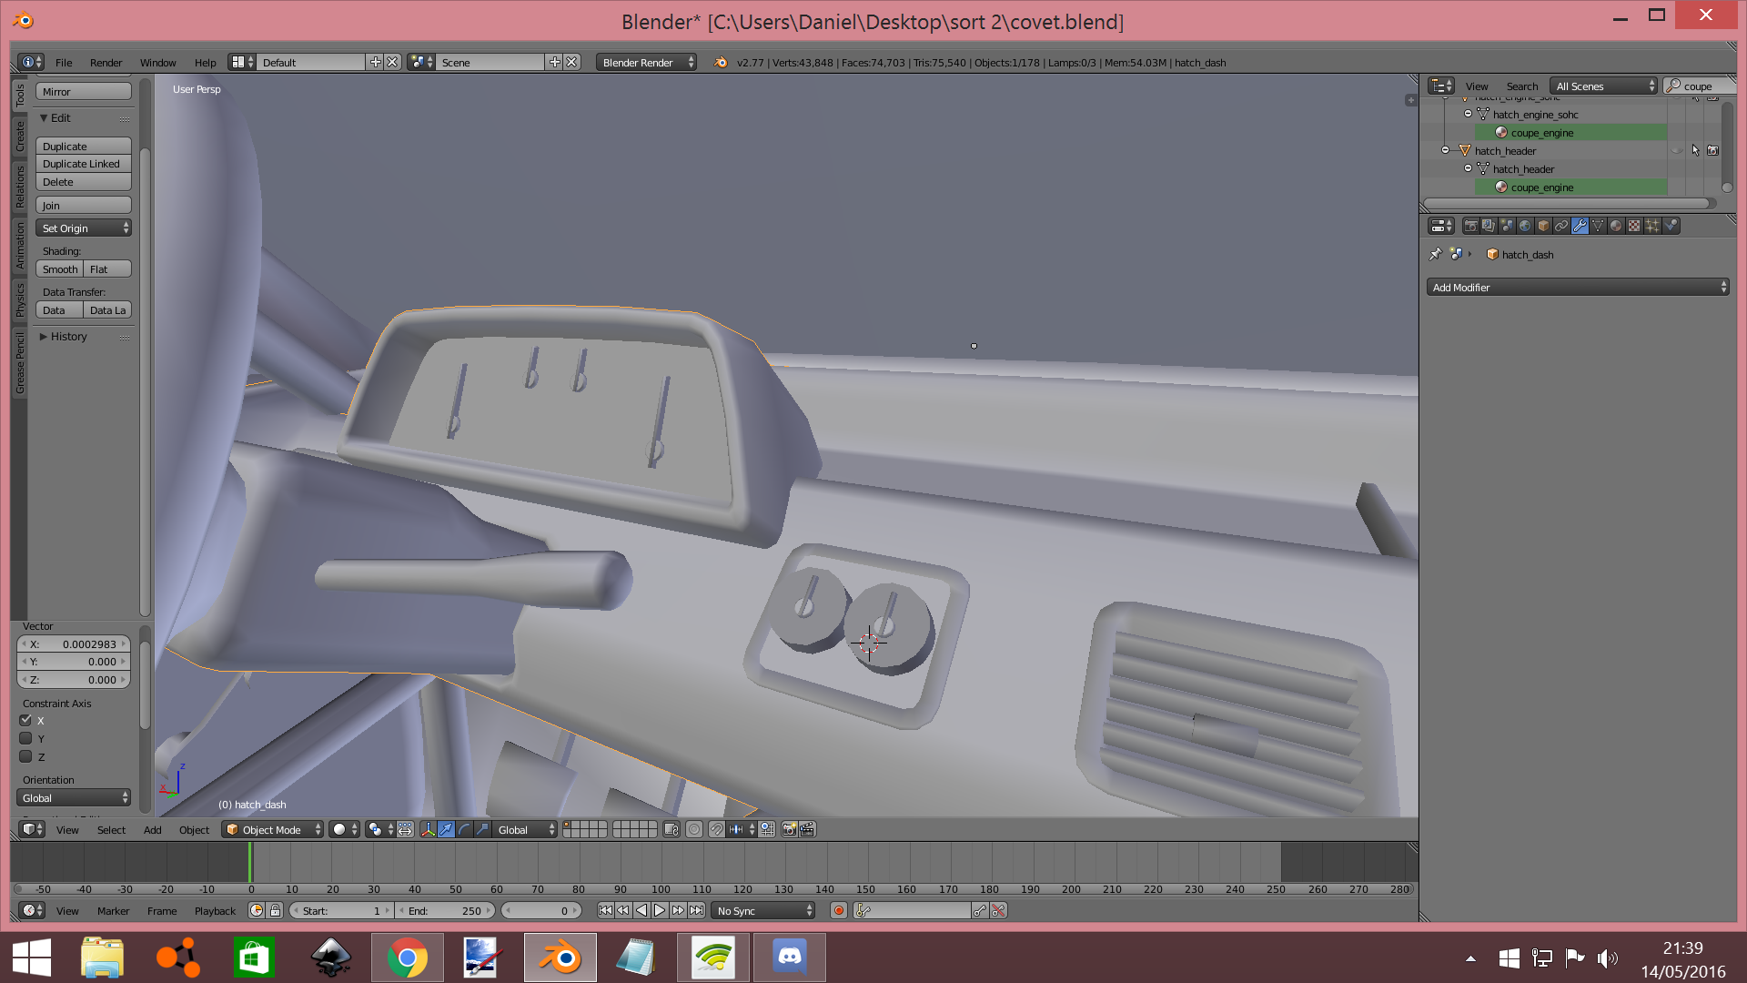Toggle hatch_header selectability cursor icon

(x=1694, y=150)
